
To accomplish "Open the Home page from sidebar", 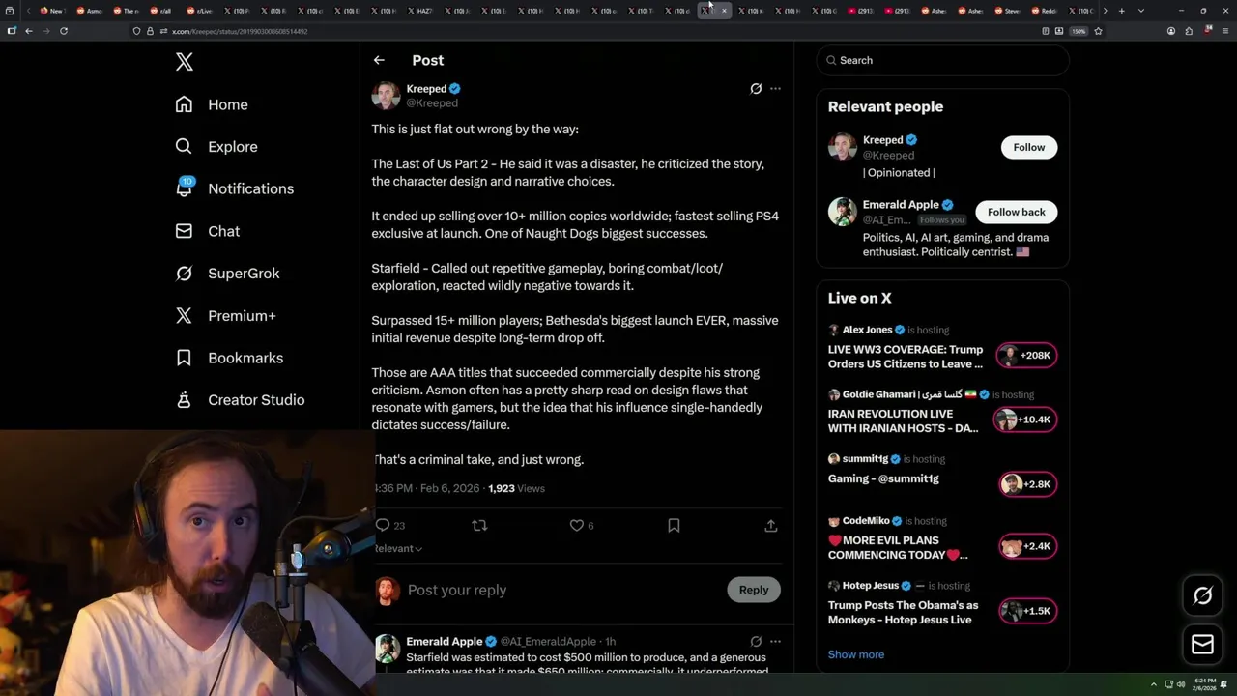I will (x=212, y=104).
